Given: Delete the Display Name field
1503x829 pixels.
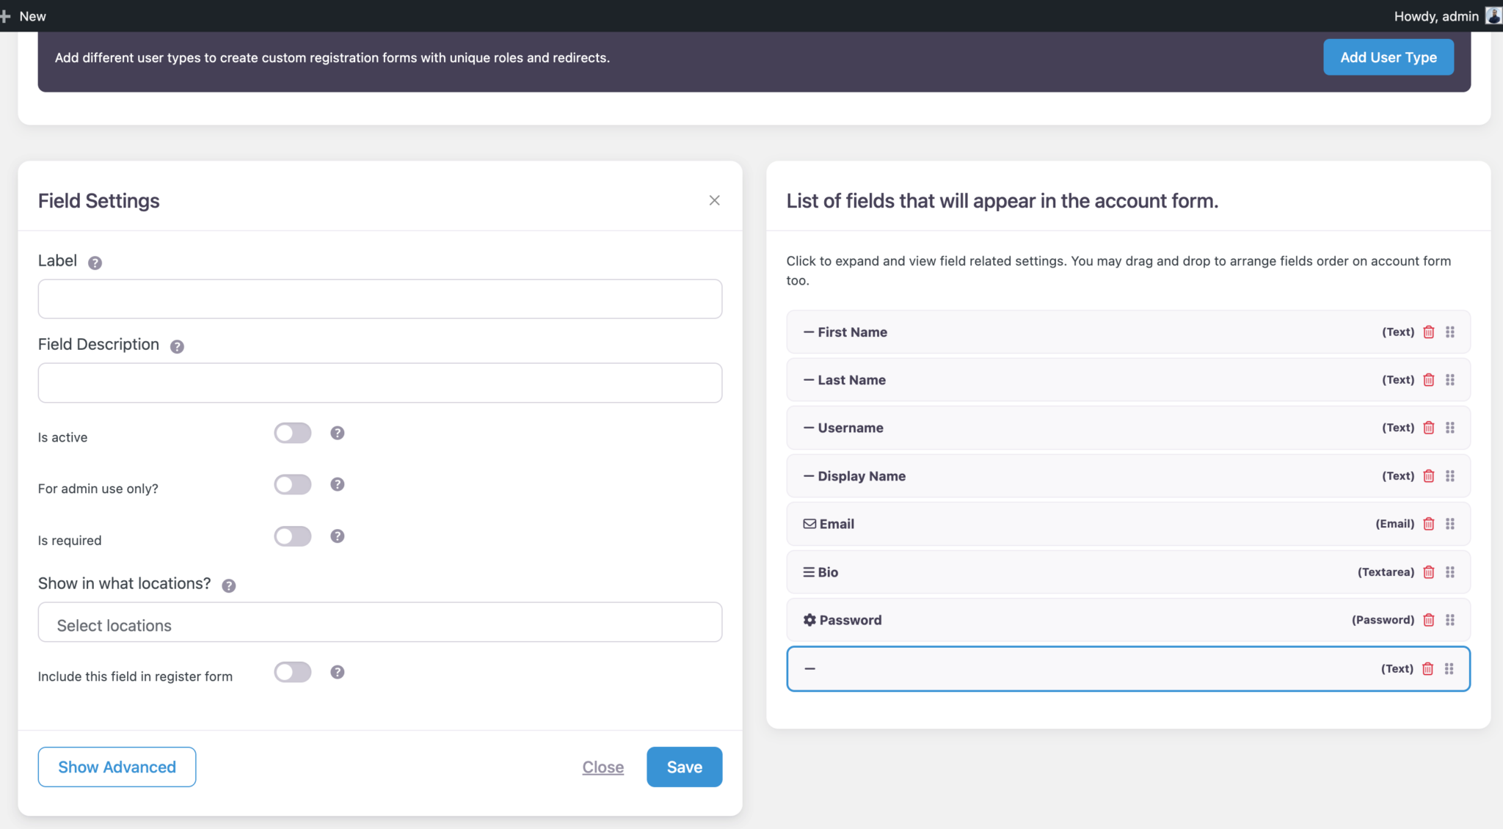Looking at the screenshot, I should (x=1428, y=476).
